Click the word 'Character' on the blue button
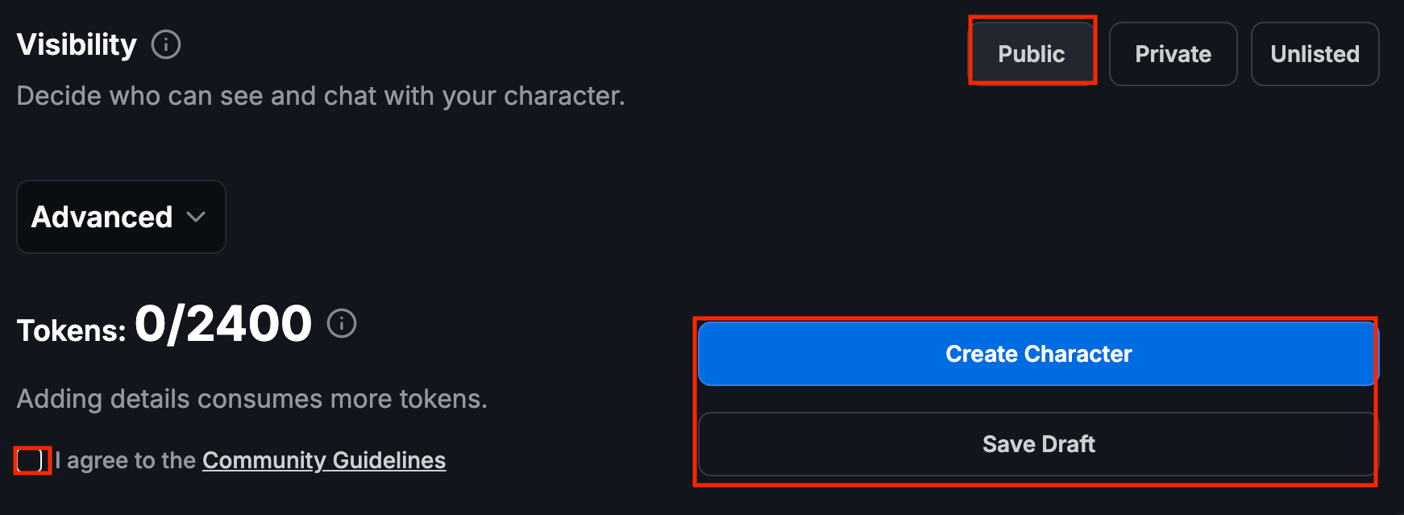This screenshot has height=515, width=1404. coord(1078,354)
